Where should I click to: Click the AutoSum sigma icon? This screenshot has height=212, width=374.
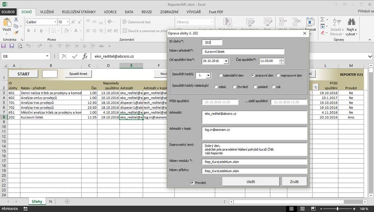click(x=323, y=19)
